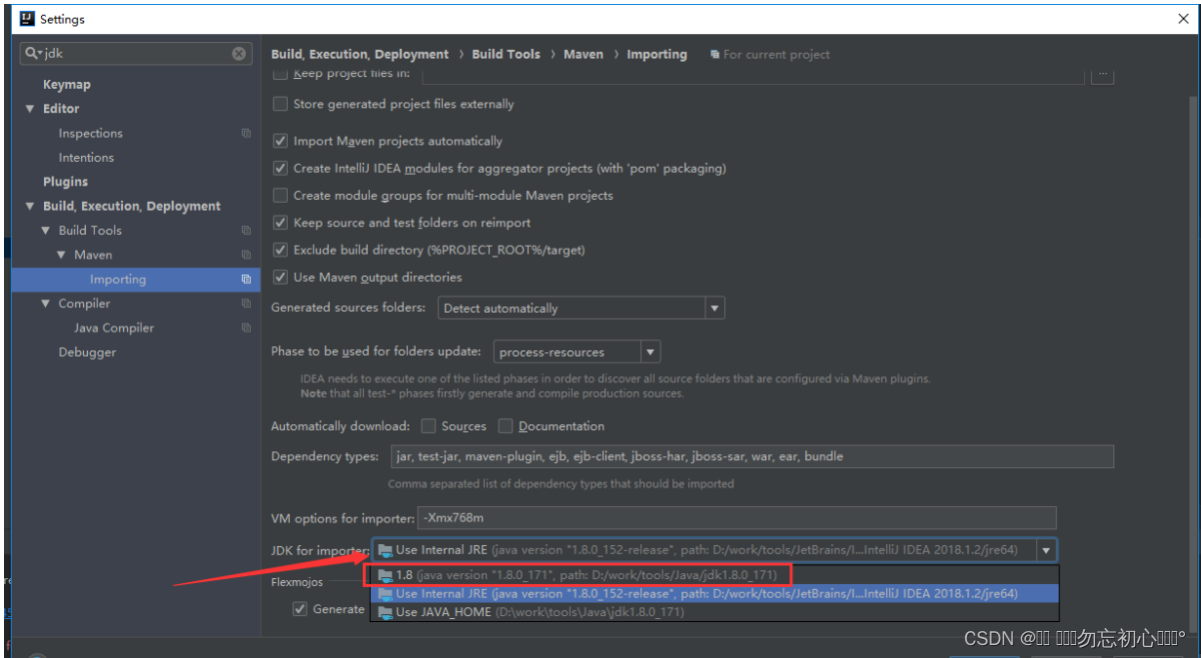The image size is (1201, 658).
Task: Collapse the Editor tree node
Action: pyautogui.click(x=31, y=108)
